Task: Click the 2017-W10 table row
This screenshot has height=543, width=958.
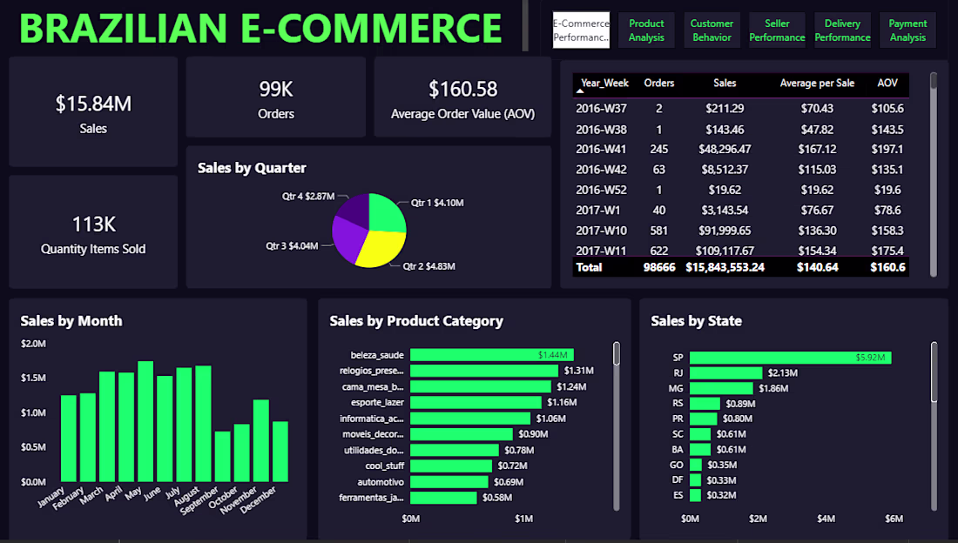Action: point(740,231)
